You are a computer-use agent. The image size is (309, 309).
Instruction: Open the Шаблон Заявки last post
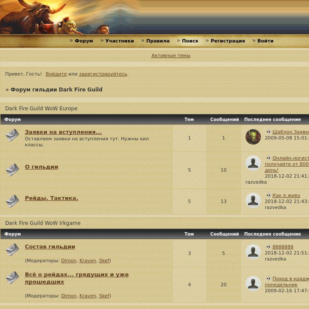[x=291, y=132]
